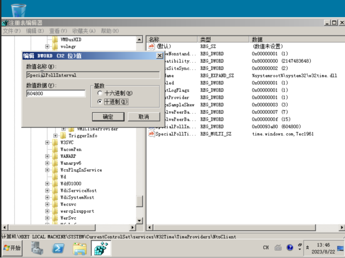Show hidden tray icons via arrow

[x=308, y=248]
